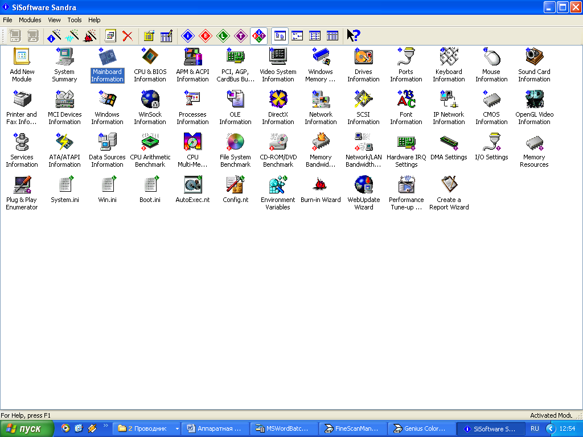583x437 pixels.
Task: Select the Performance Tune-up wizard
Action: (x=406, y=193)
